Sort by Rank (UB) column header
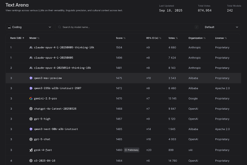The image size is (247, 165). [17, 38]
